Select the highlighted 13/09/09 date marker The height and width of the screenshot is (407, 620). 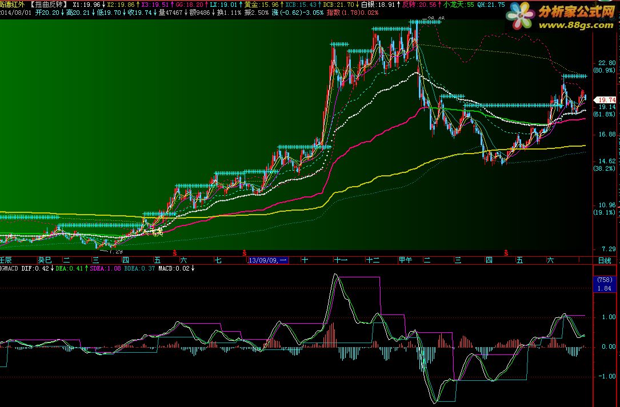click(269, 260)
